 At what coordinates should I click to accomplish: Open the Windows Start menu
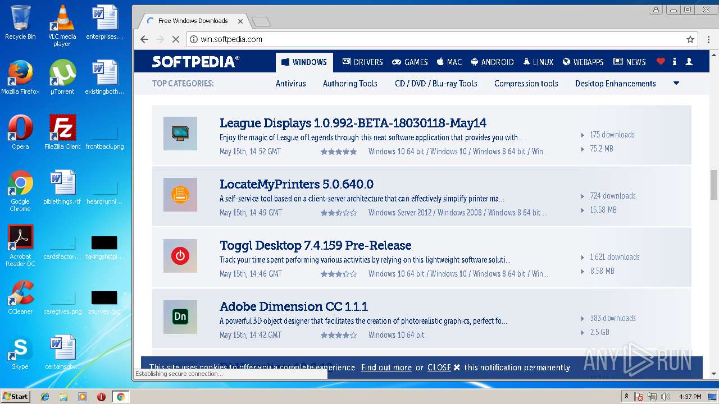16,397
